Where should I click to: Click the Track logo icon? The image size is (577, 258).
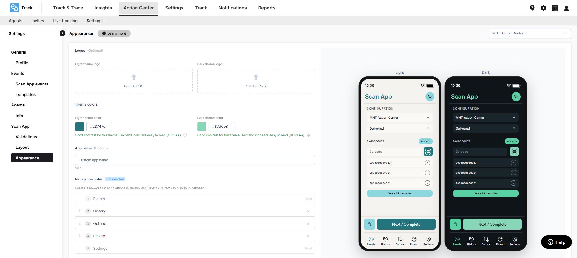(14, 8)
